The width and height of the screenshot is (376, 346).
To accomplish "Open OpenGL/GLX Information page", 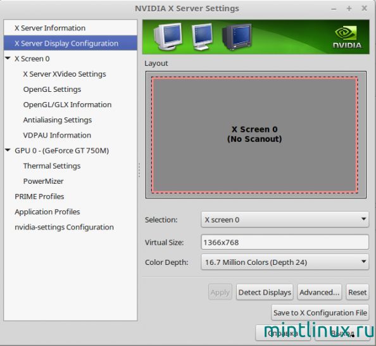I will tap(67, 105).
